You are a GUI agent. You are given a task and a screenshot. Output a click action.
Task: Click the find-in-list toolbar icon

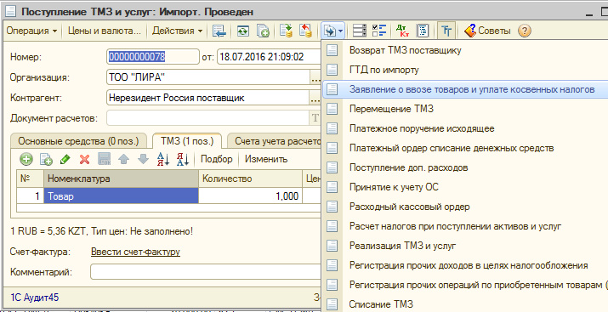[x=219, y=31]
